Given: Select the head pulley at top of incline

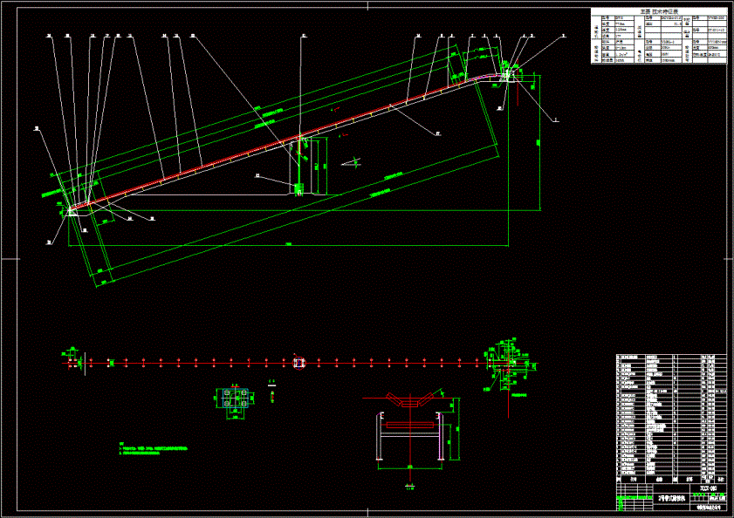Looking at the screenshot, I should (506, 73).
